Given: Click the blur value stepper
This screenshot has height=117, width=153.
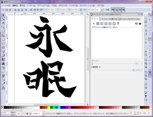Looking at the screenshot, I should [142, 64].
